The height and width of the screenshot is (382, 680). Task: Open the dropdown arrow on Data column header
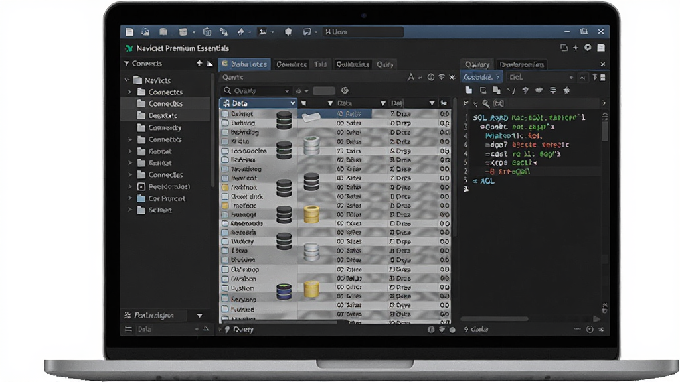[292, 103]
